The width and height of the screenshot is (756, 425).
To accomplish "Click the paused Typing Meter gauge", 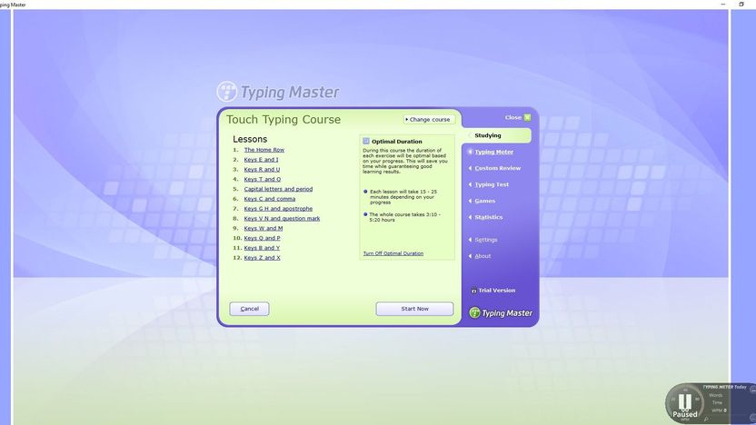I will pos(685,403).
